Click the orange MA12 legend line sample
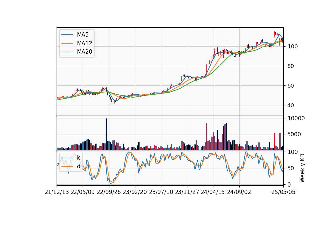 click(67, 43)
